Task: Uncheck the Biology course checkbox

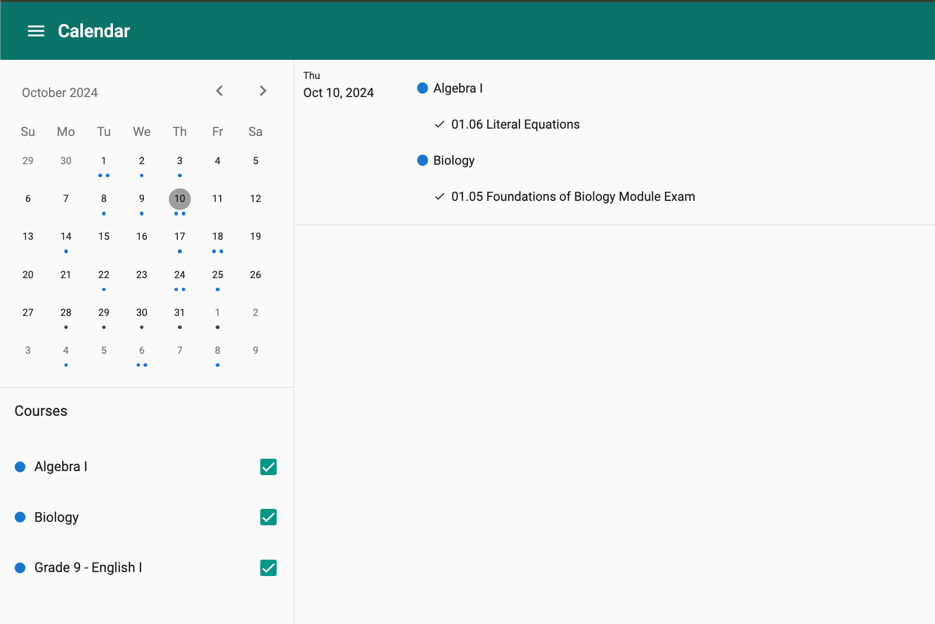Action: coord(268,517)
